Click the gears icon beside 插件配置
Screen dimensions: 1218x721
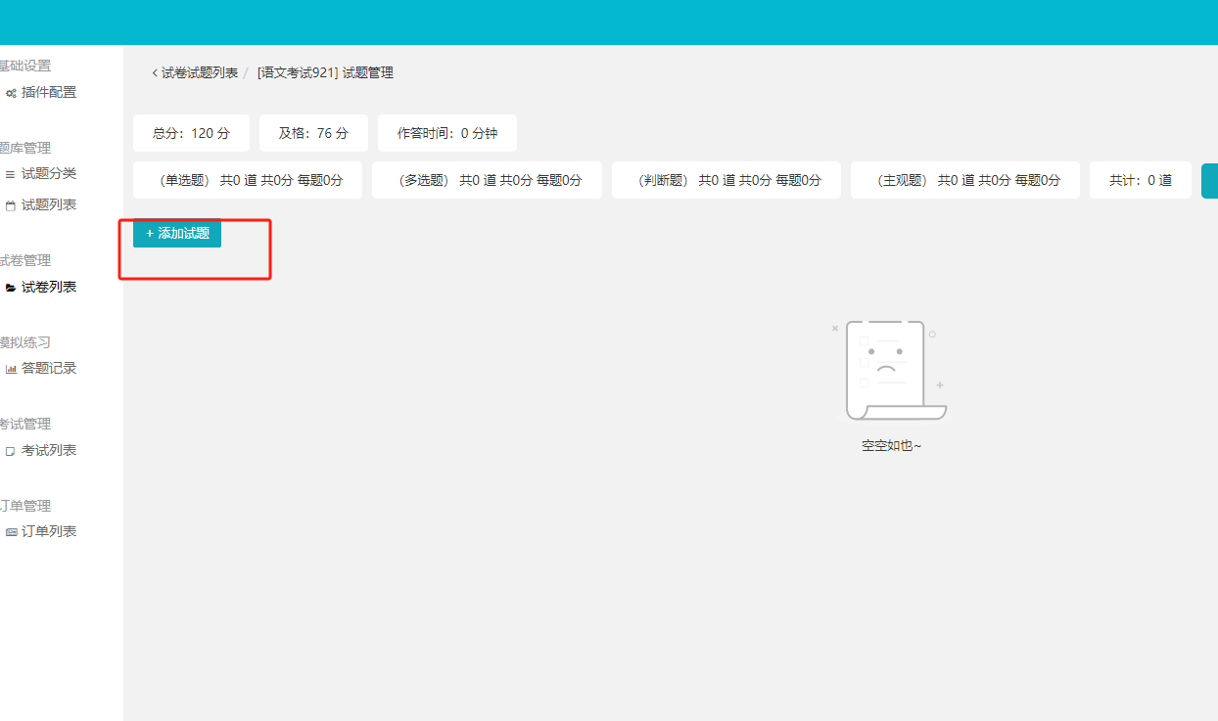(11, 93)
